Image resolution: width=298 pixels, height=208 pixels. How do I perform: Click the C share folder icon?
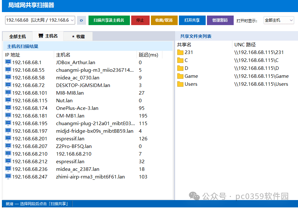pos(180,60)
